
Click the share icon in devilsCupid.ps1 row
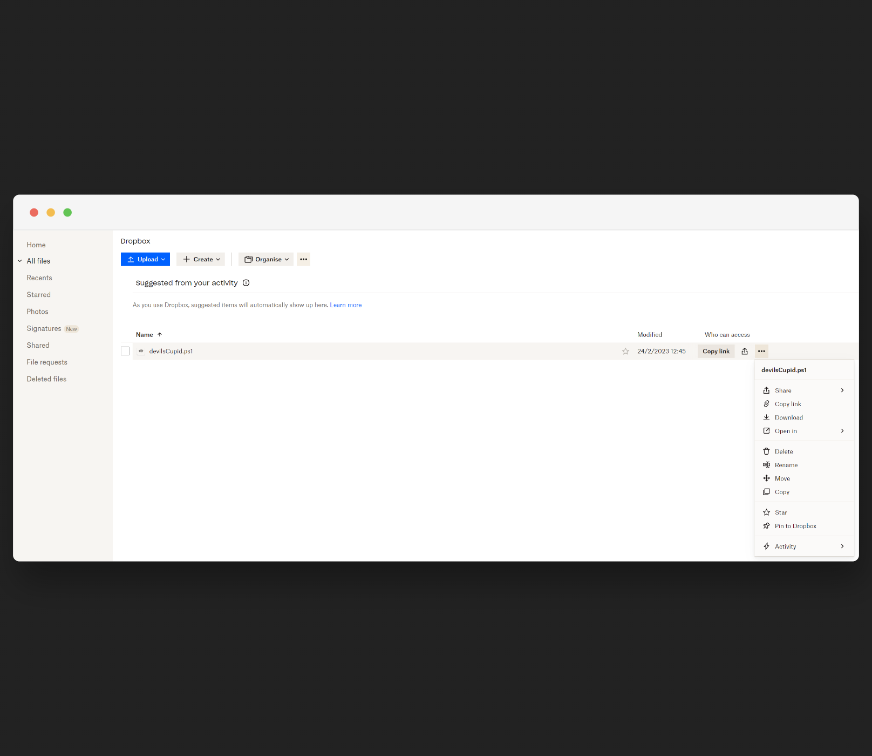(745, 351)
